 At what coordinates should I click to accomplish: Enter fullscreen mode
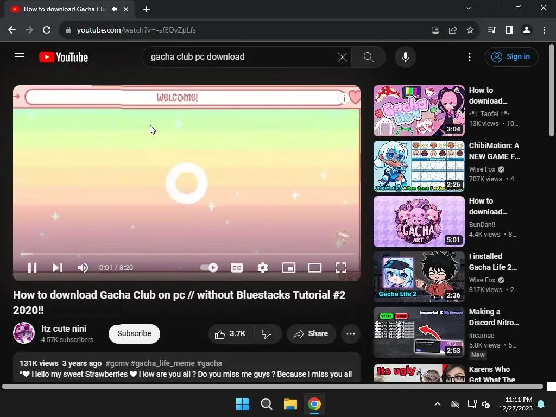tap(341, 267)
